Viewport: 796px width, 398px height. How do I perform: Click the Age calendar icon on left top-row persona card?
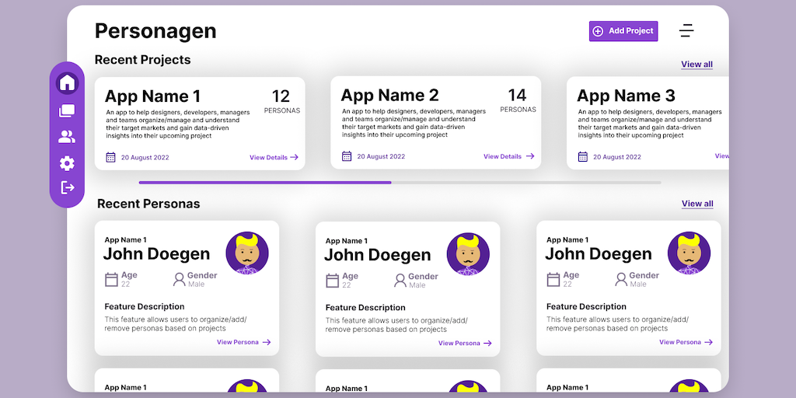point(111,279)
